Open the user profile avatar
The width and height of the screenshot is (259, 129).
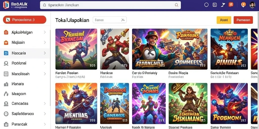coord(252,5)
